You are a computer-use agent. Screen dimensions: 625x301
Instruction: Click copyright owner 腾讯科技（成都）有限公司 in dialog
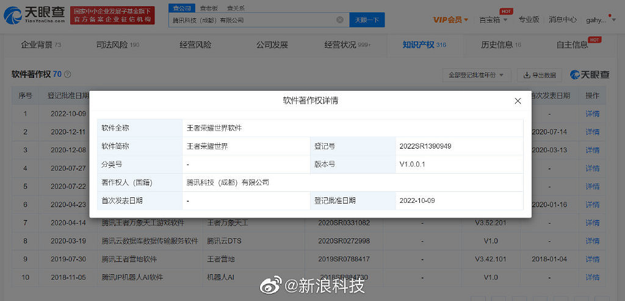pos(228,183)
